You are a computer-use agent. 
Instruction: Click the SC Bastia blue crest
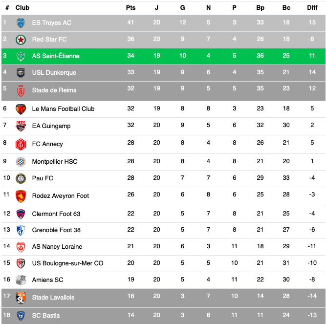[x=21, y=315]
